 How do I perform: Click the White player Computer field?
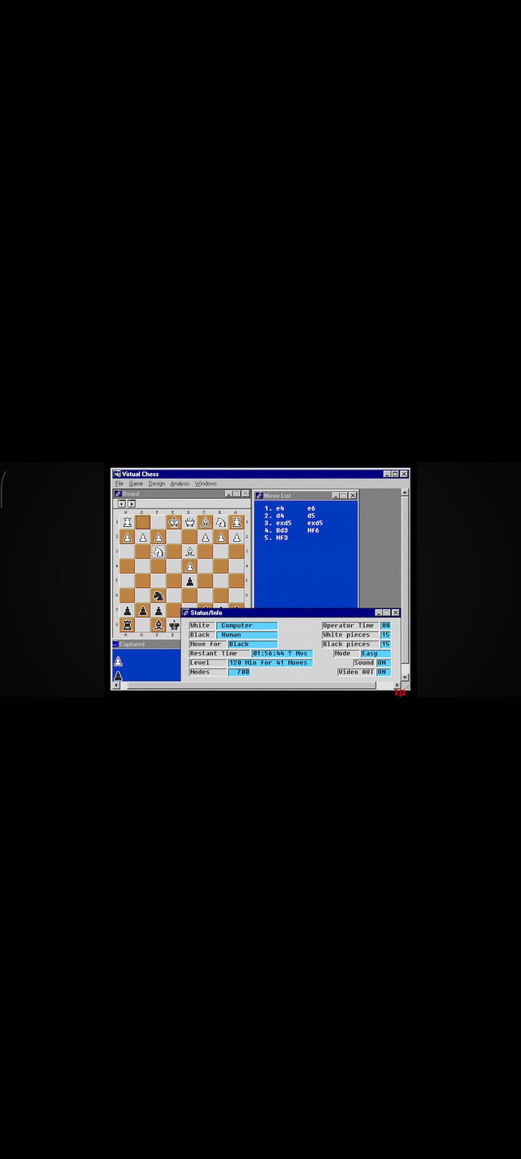coord(247,625)
